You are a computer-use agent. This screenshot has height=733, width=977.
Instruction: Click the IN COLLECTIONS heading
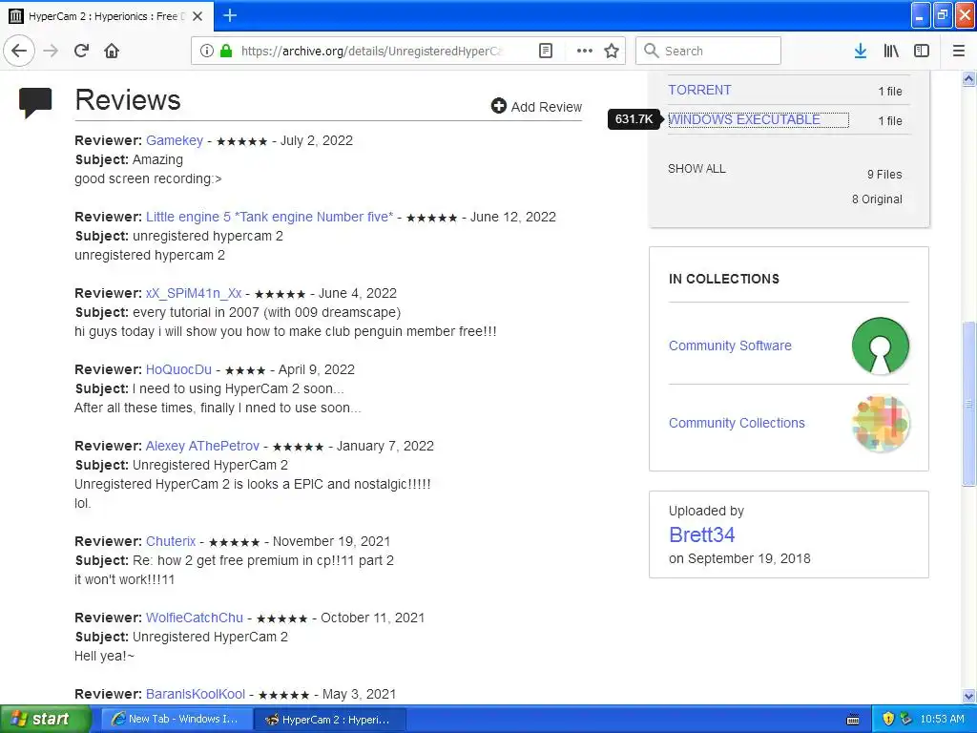pos(723,279)
